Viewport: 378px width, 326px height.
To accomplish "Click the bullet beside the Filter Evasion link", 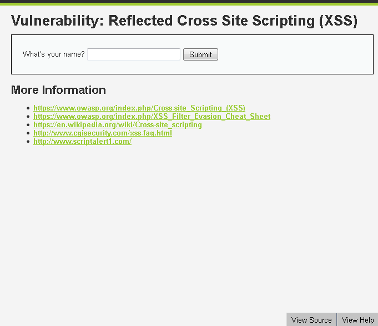I will 28,117.
